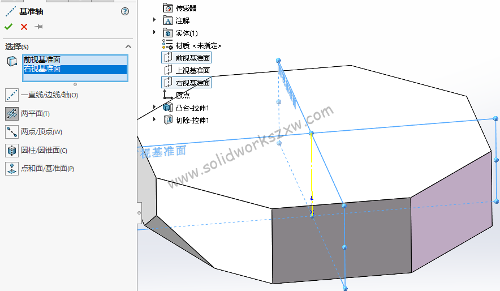Click the material icon in tree
This screenshot has width=500, height=291.
[167, 44]
